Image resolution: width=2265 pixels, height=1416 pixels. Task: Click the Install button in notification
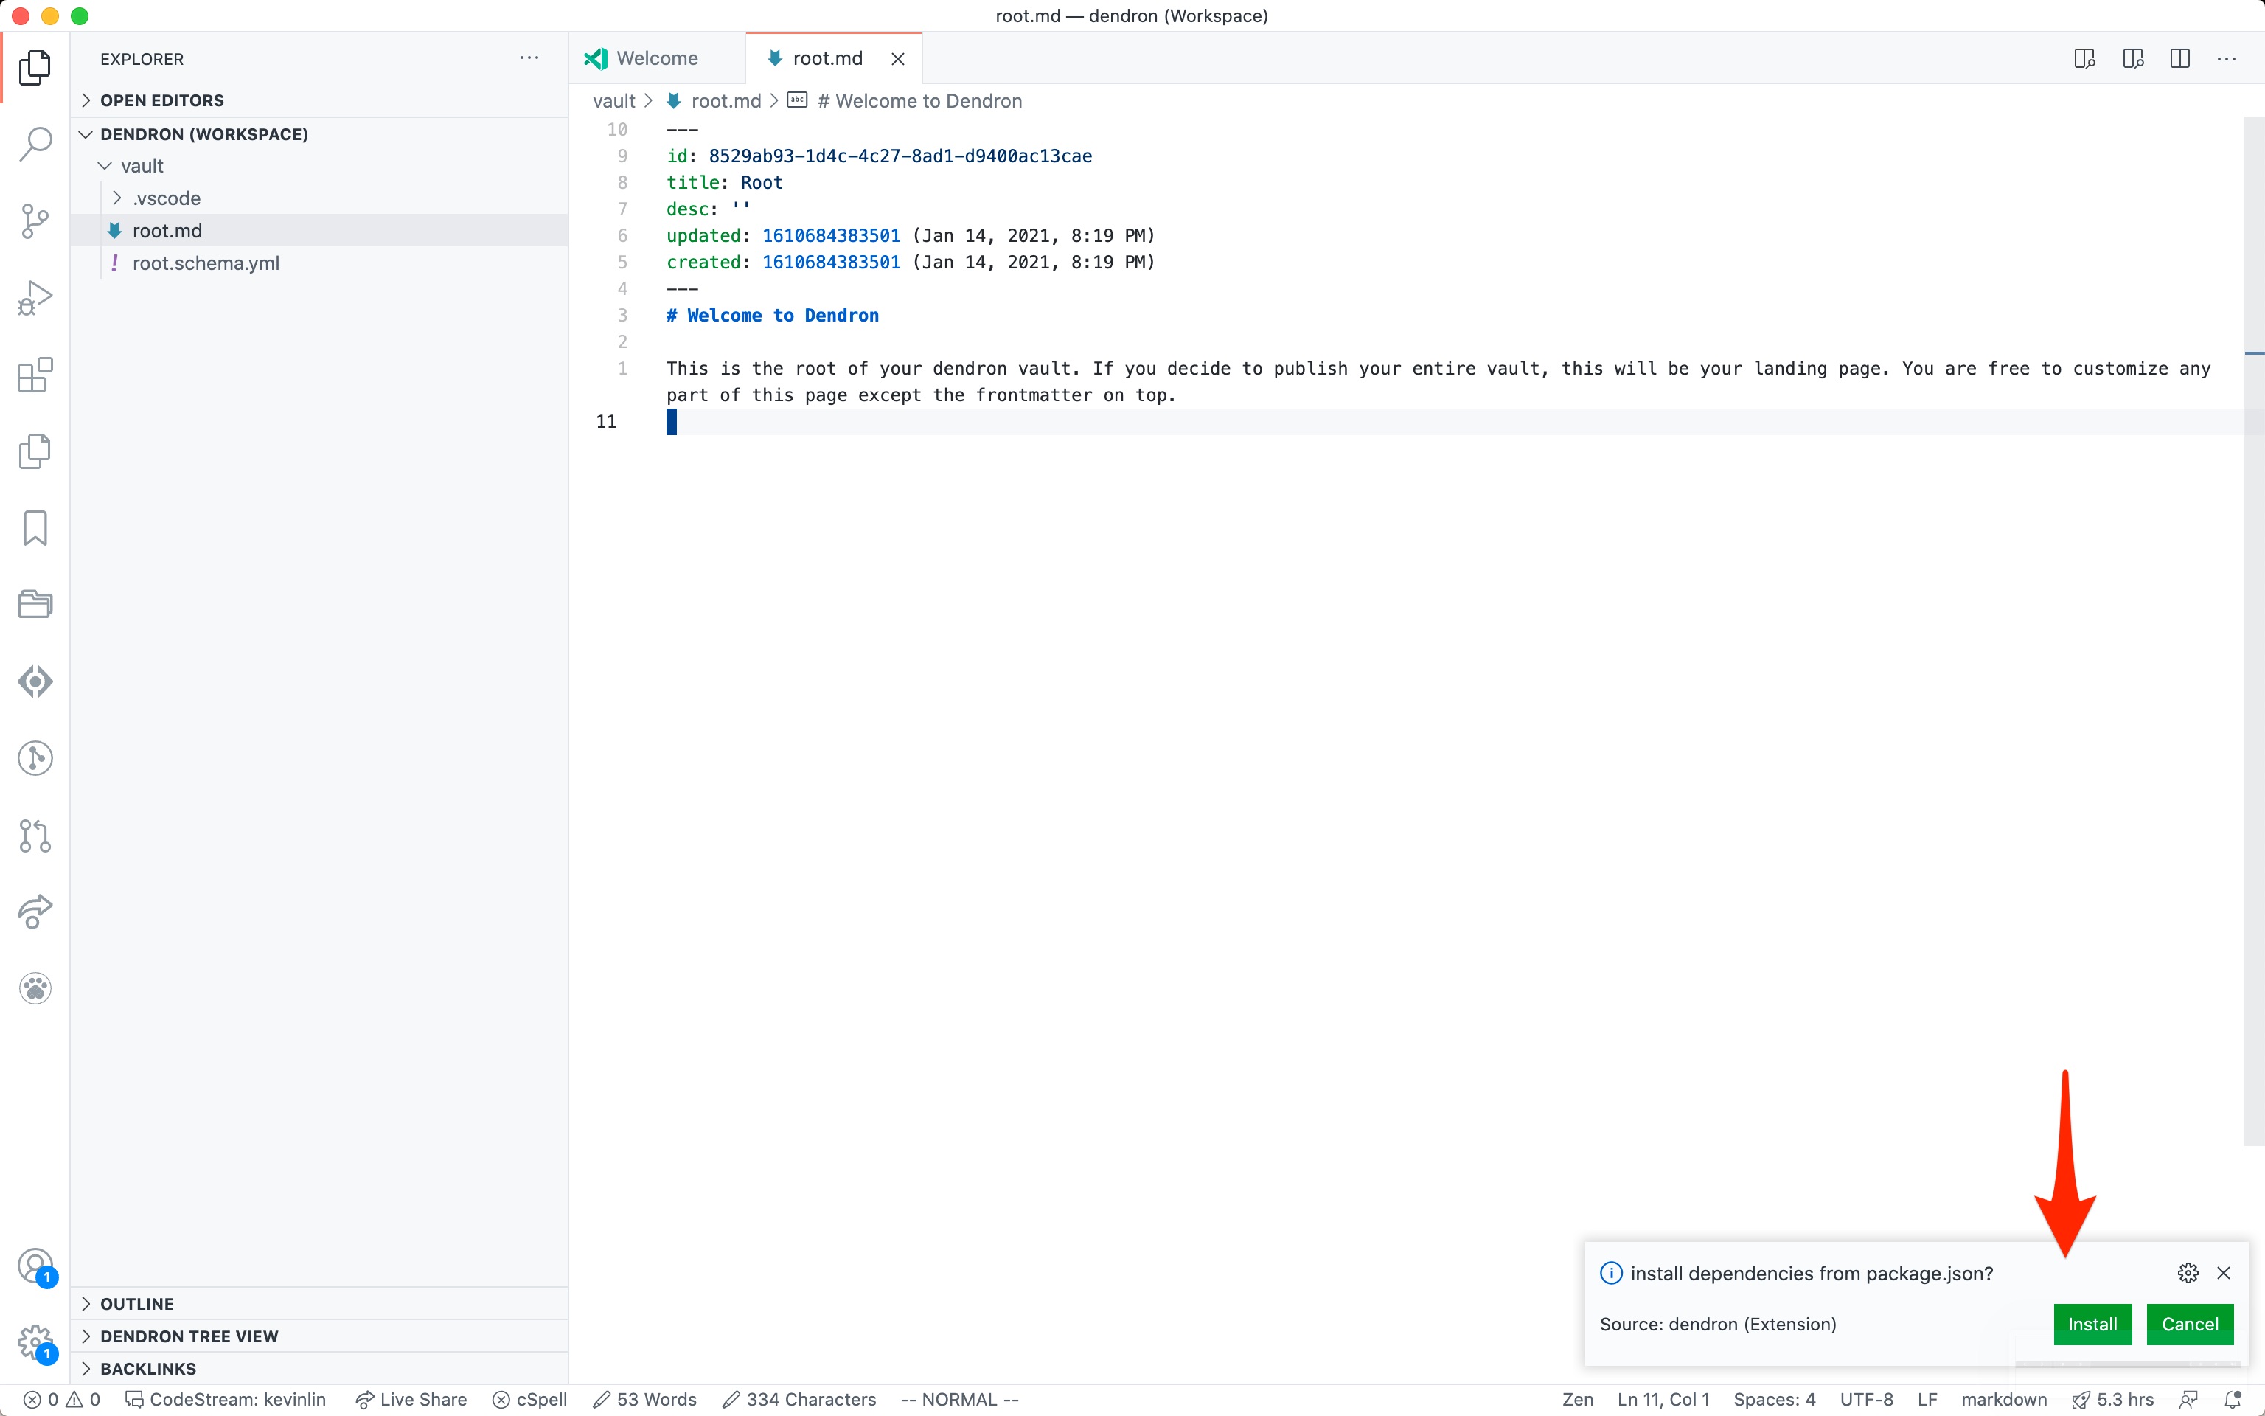pyautogui.click(x=2092, y=1325)
